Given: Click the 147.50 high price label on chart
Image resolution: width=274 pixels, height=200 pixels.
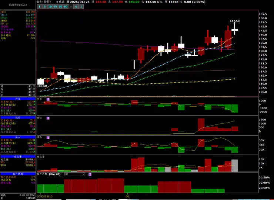Looking at the screenshot, I should [x=235, y=21].
